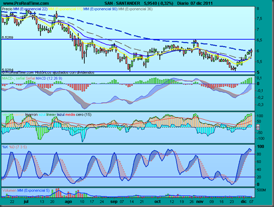The width and height of the screenshot is (274, 207).
Task: Select the %D (7 3 5) stochastic label
Action: click(x=18, y=147)
